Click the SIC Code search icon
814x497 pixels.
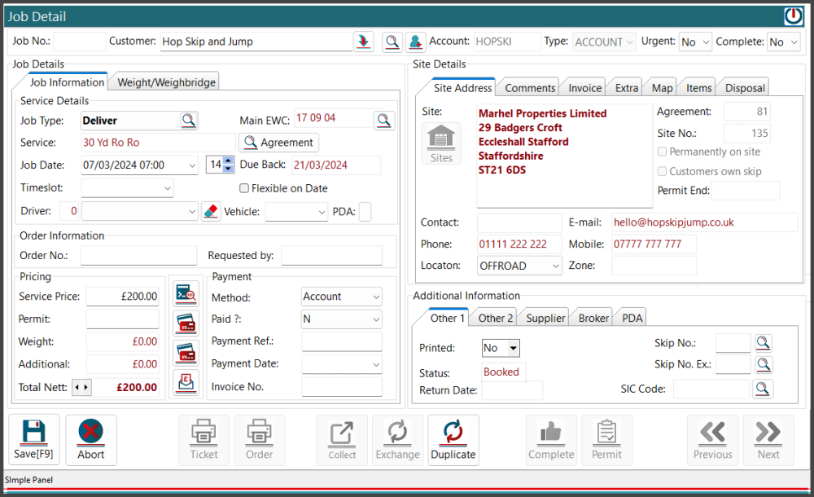pos(763,389)
